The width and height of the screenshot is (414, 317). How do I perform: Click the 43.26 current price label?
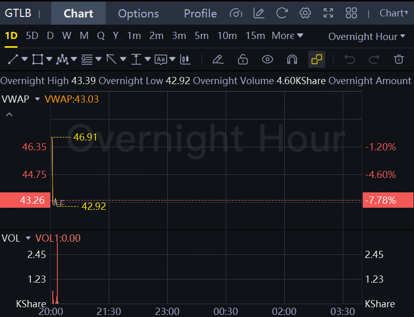(25, 200)
